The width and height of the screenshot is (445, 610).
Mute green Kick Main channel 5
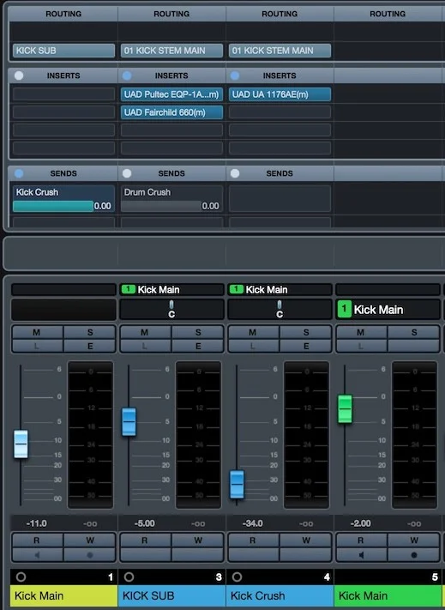coord(362,333)
